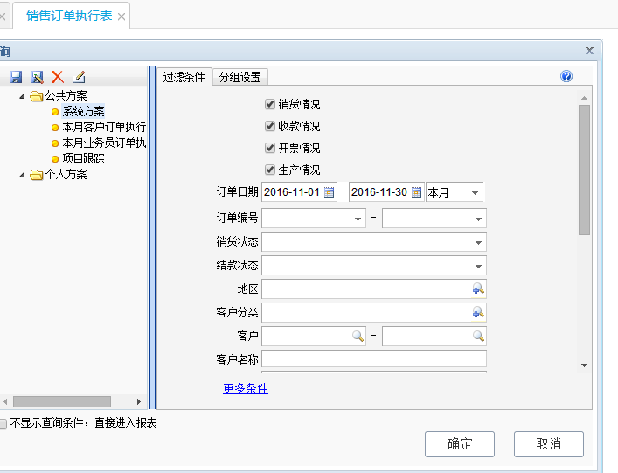Click the lookup icon in 地区 field
Image resolution: width=618 pixels, height=473 pixels.
click(478, 289)
